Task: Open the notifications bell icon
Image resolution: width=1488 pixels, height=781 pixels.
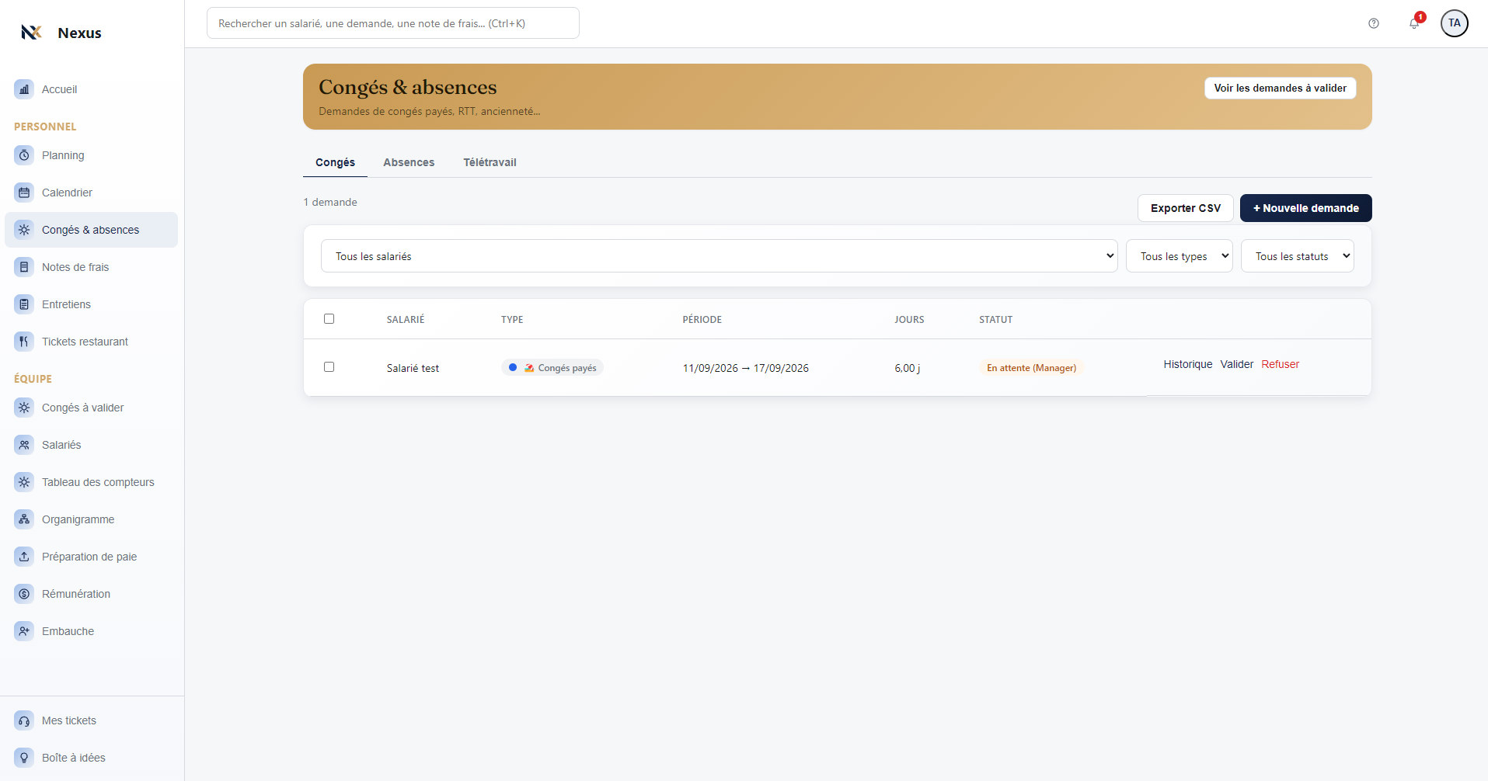Action: pos(1414,23)
